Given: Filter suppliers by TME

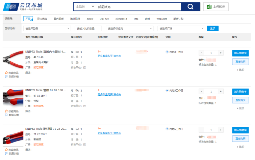Looking at the screenshot, I should click(x=136, y=19).
